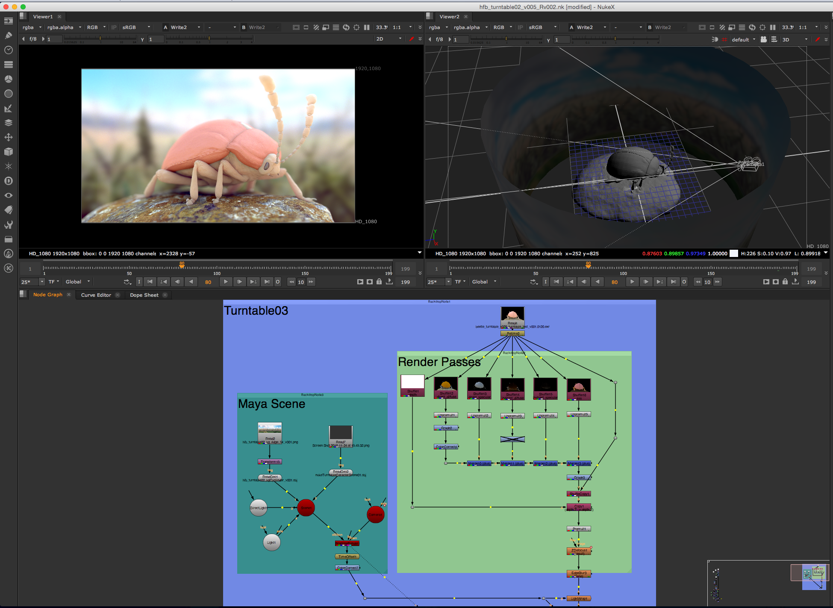Open the Global frame range dropdown in Viewer1

(78, 282)
